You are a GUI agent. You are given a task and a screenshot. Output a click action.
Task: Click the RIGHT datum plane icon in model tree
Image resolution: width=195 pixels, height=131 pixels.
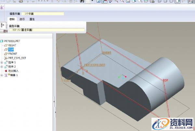[6, 46]
